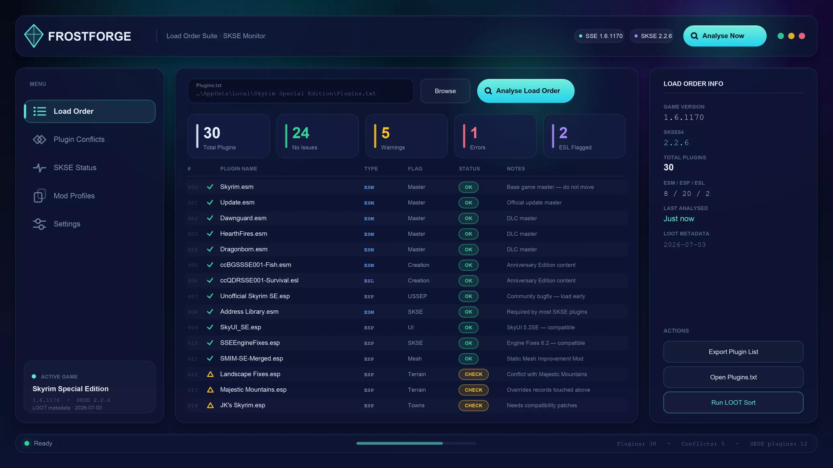Switch to Mod Profiles
The width and height of the screenshot is (833, 468).
[90, 196]
